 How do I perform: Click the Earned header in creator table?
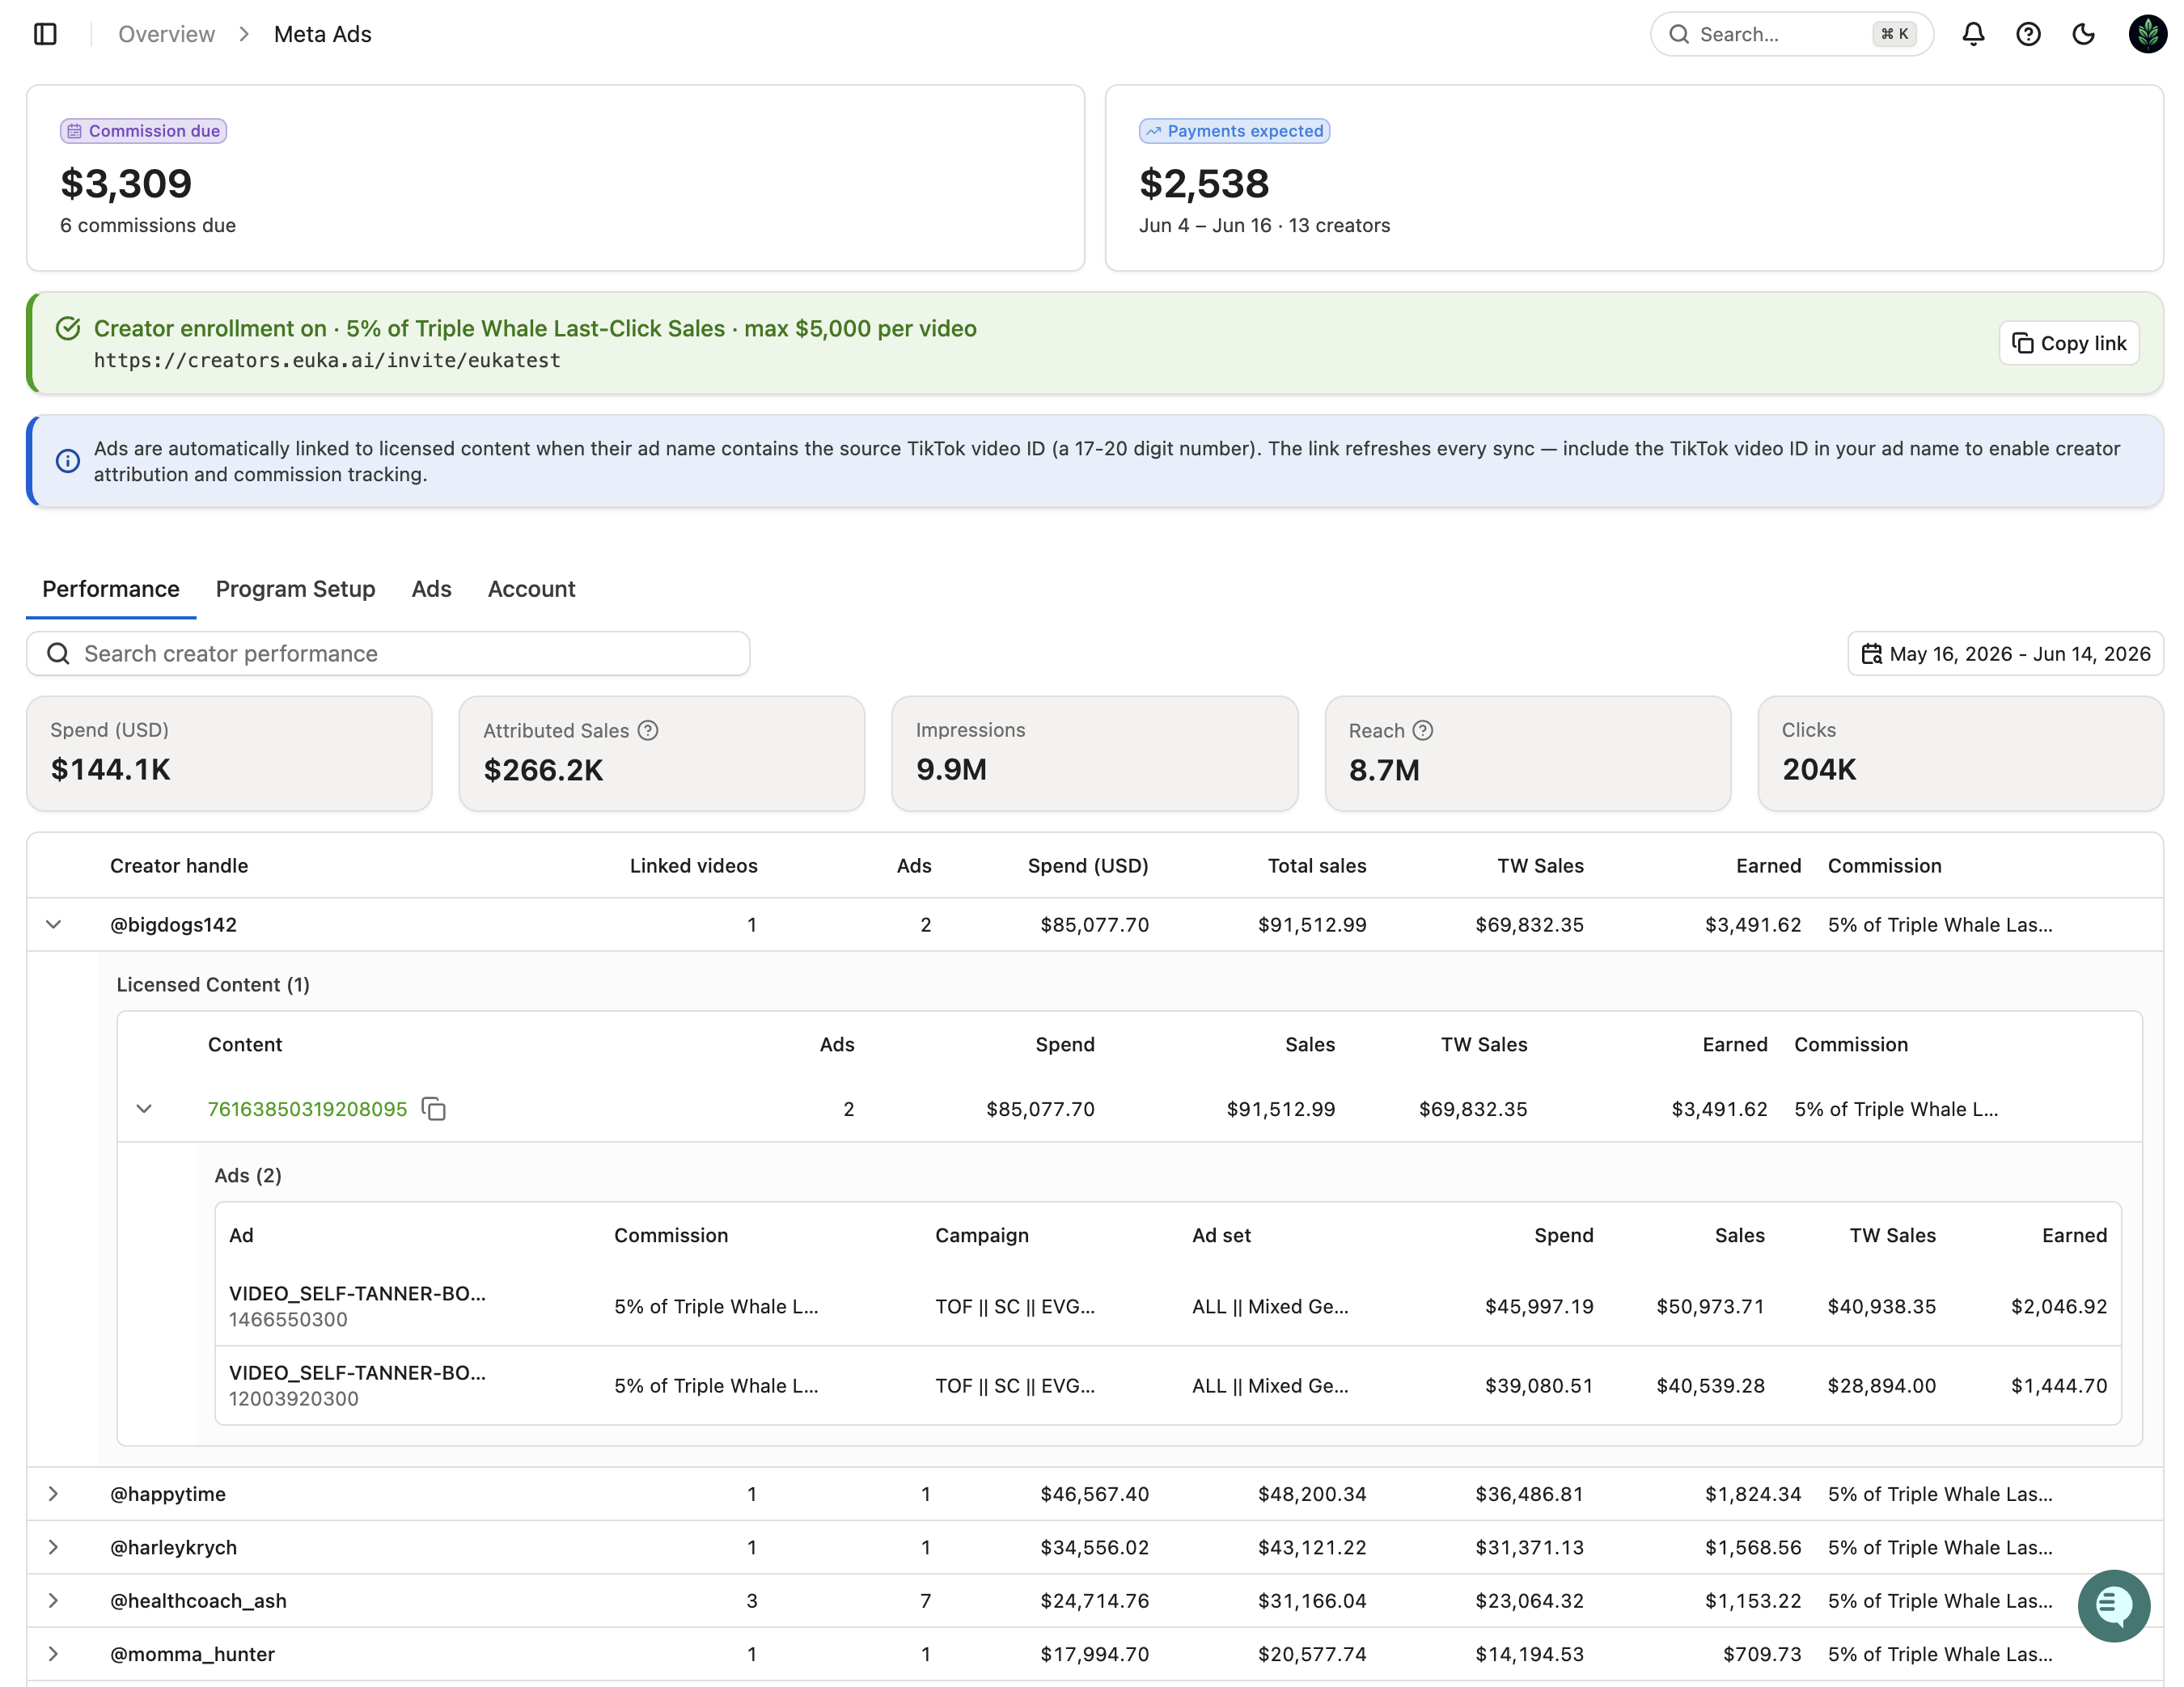[1768, 865]
